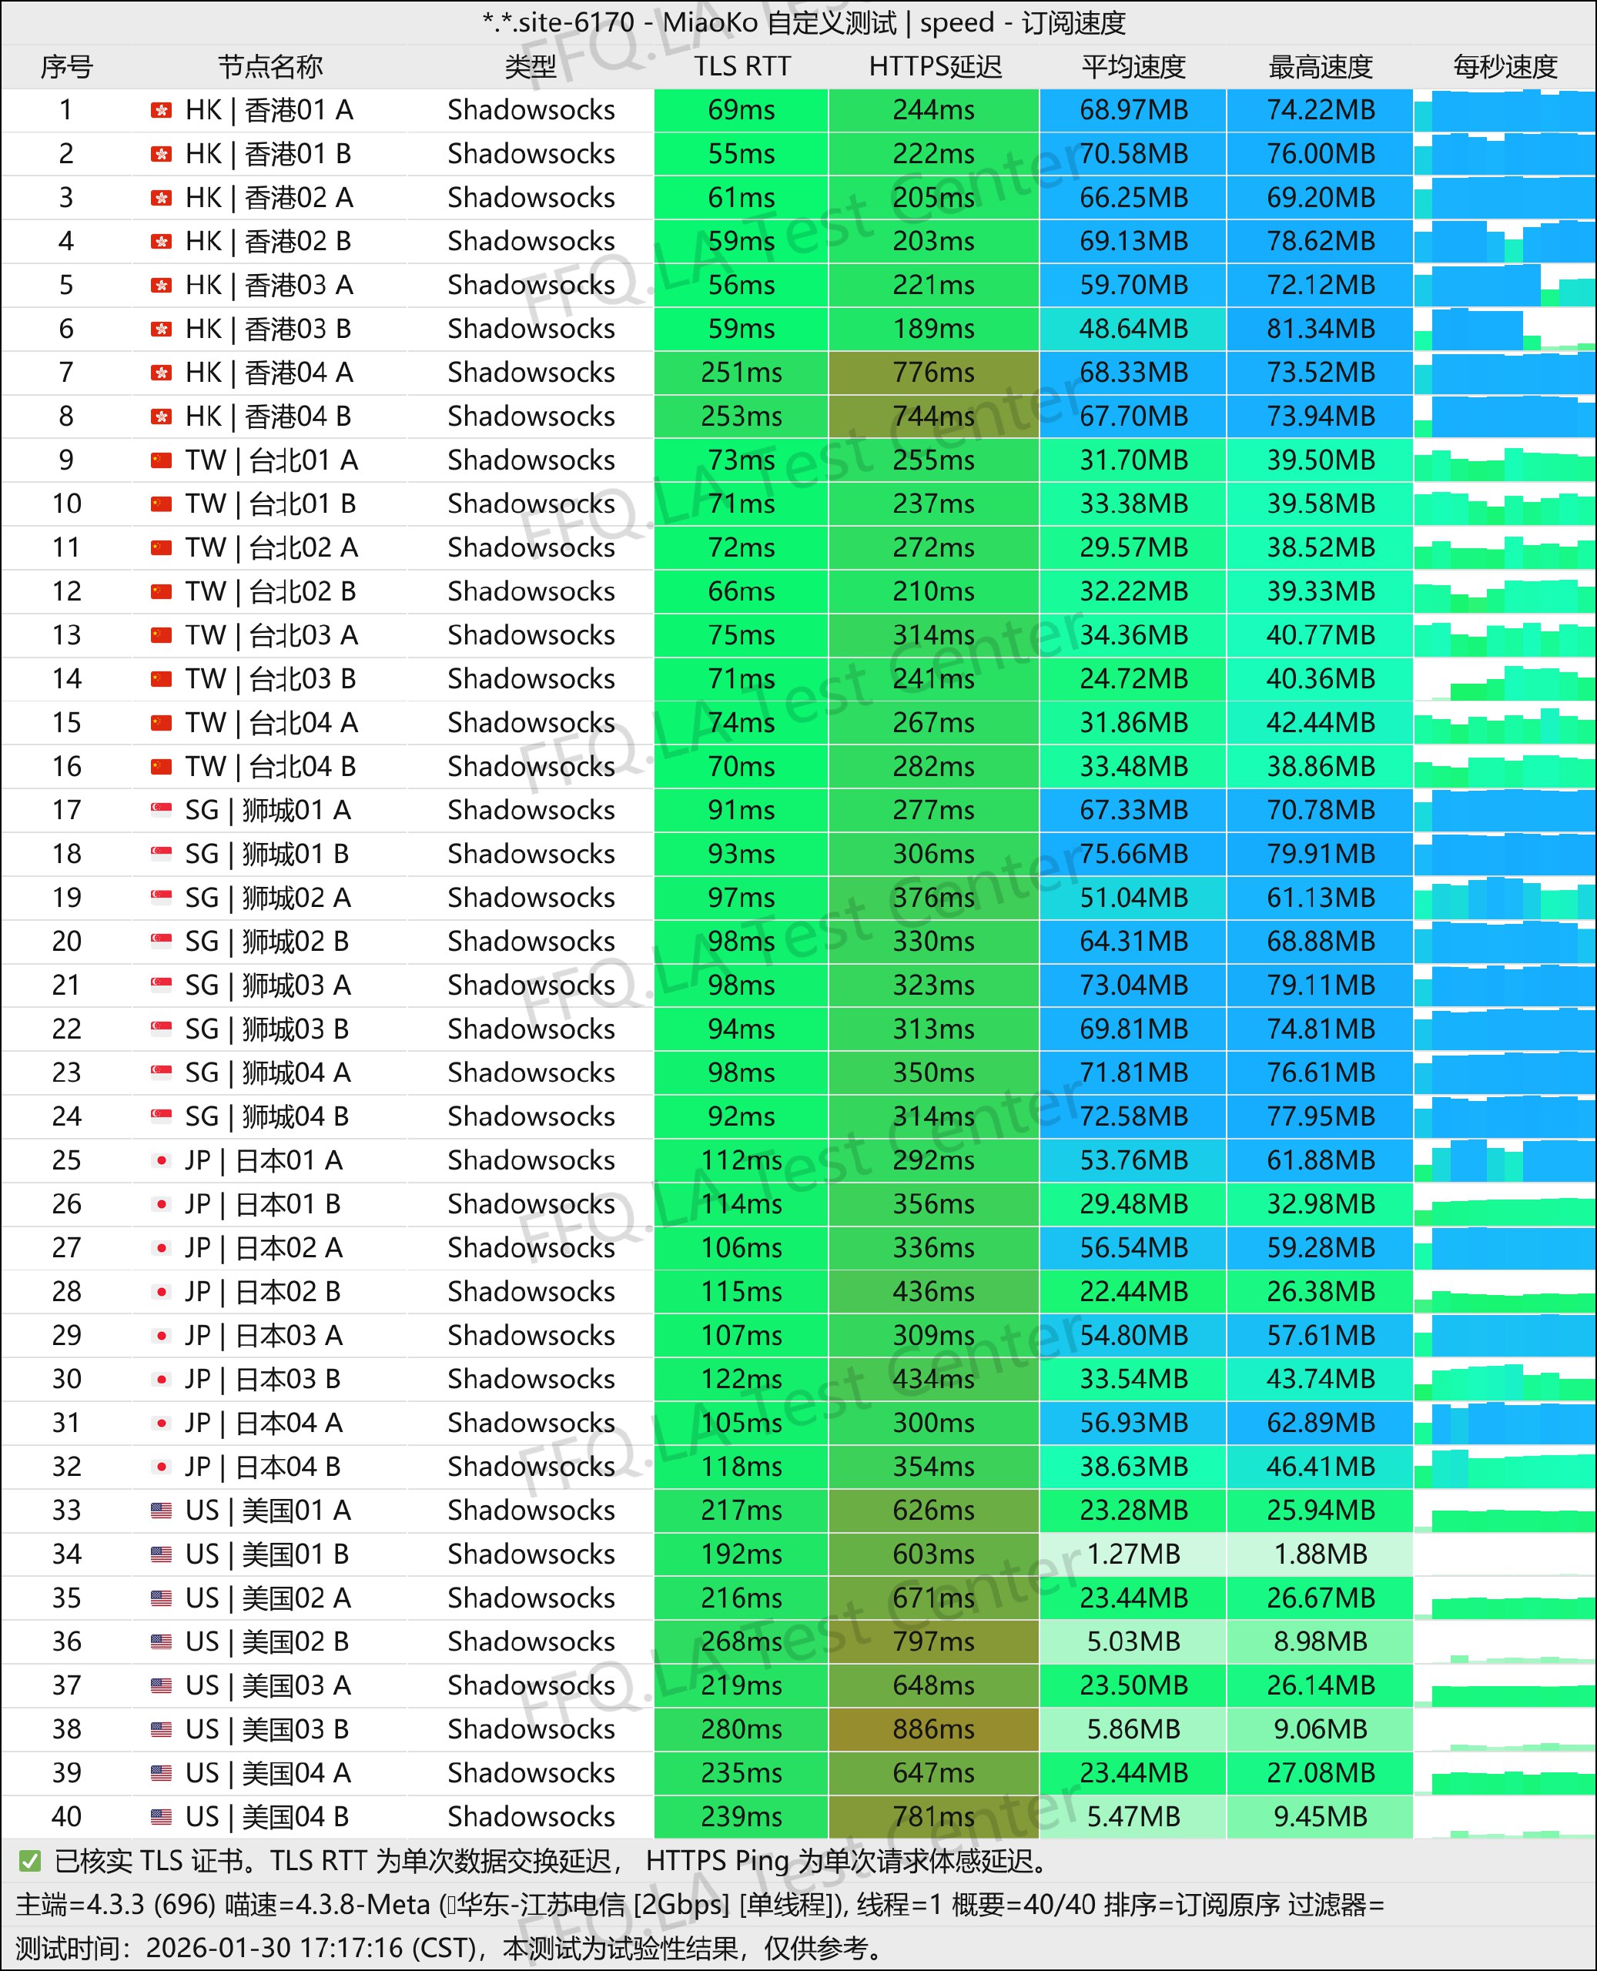Click the 81.34MB max speed cell
The image size is (1597, 1971).
(1320, 328)
